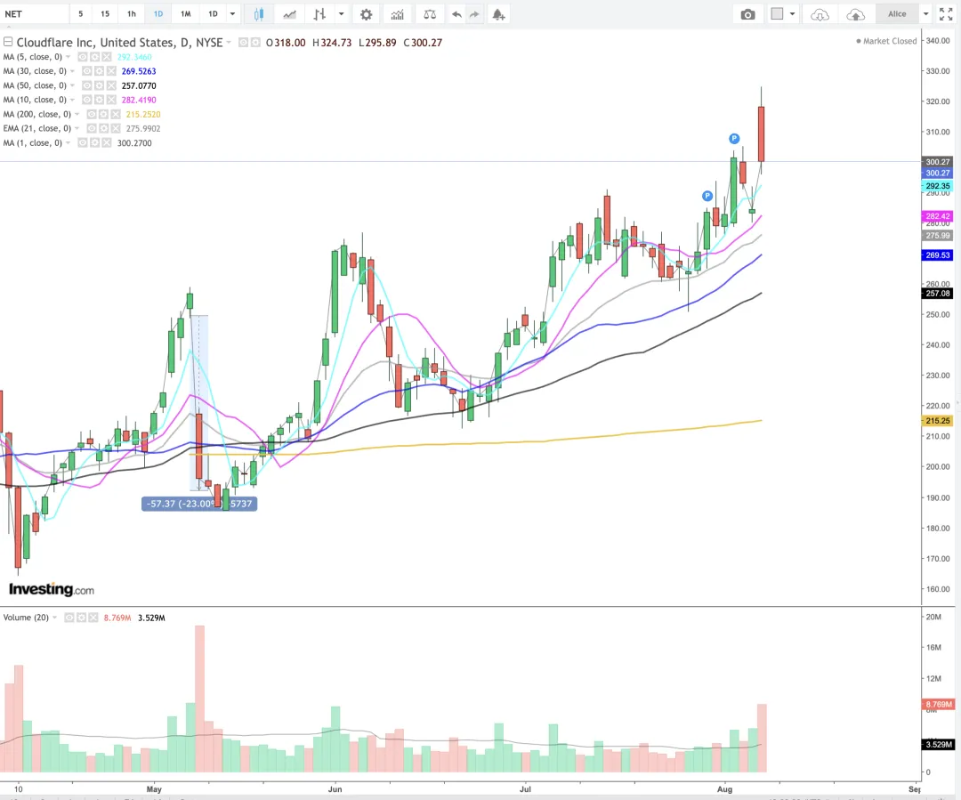
Task: Switch to the line chart style icon
Action: pos(289,14)
